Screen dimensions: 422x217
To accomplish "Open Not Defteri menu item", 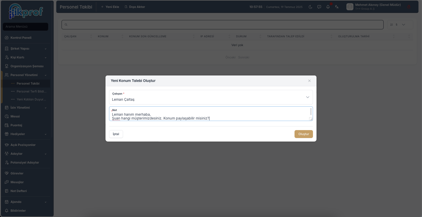I will tap(18, 191).
